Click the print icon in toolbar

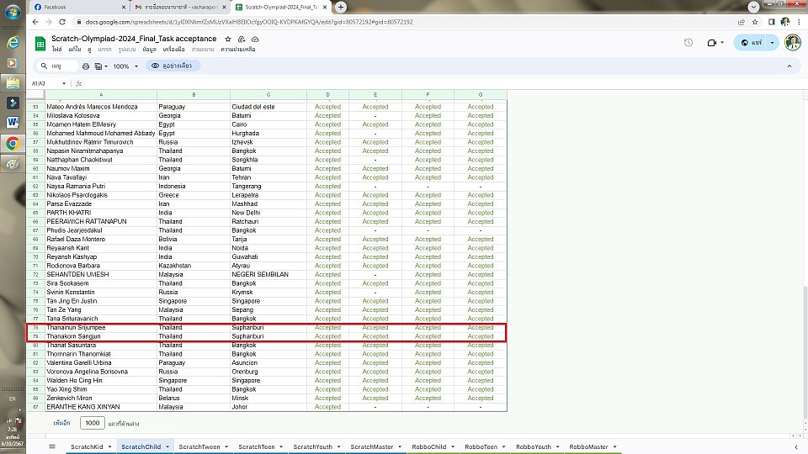click(x=85, y=66)
